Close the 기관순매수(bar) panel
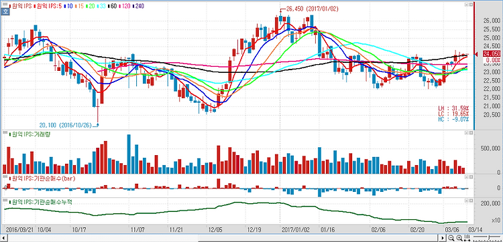 click(x=471, y=176)
